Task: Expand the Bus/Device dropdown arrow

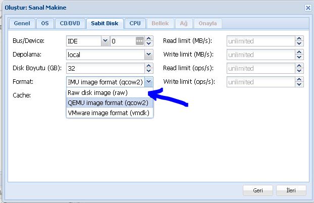Action: coord(105,41)
